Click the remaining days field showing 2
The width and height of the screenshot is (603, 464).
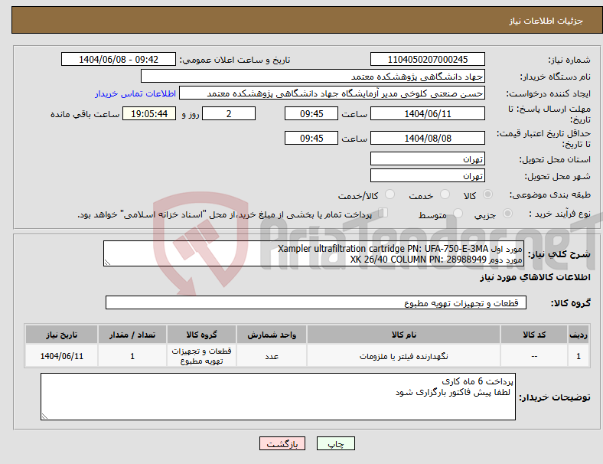pyautogui.click(x=229, y=113)
